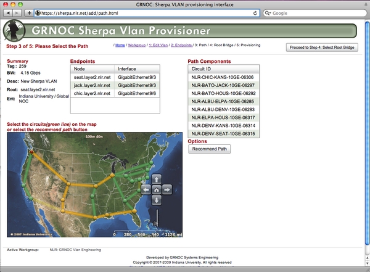Screen dimensions: 370x272
Task: Select circuit NLR-ELPA-HOUS-10GE-06317
Action: click(223, 117)
